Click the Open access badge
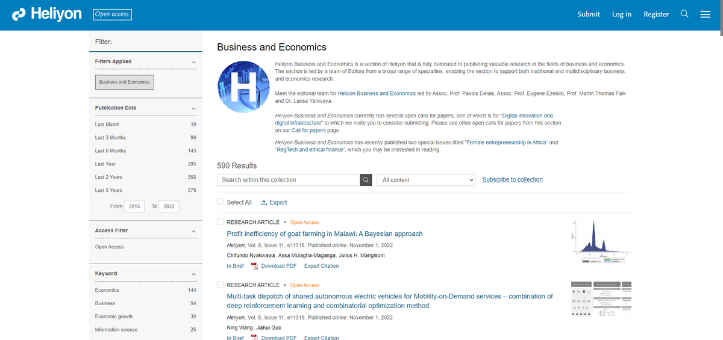This screenshot has width=723, height=340. click(x=112, y=14)
